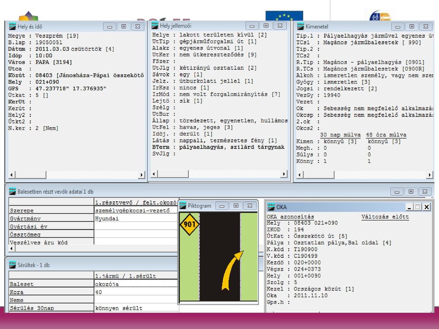Click the yellow curved arrow in the pictogram
439x329 pixels.
click(232, 270)
